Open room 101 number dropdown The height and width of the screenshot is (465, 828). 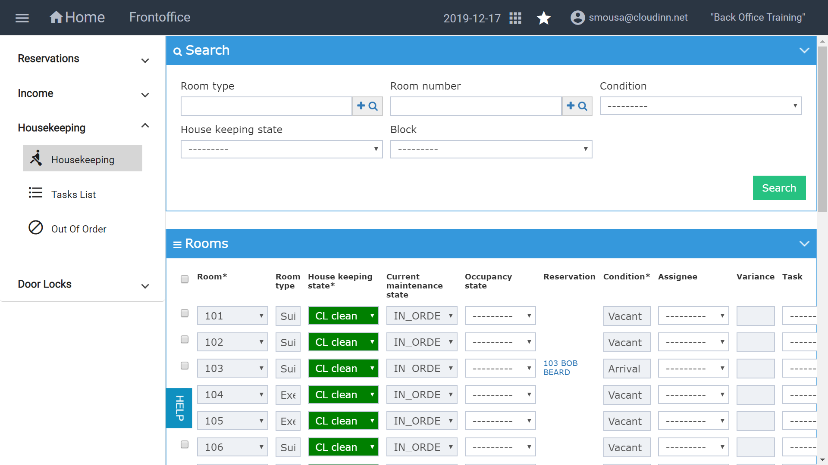coord(232,316)
